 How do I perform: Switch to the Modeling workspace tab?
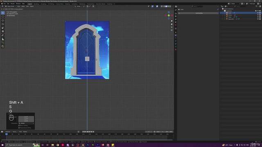point(36,4)
